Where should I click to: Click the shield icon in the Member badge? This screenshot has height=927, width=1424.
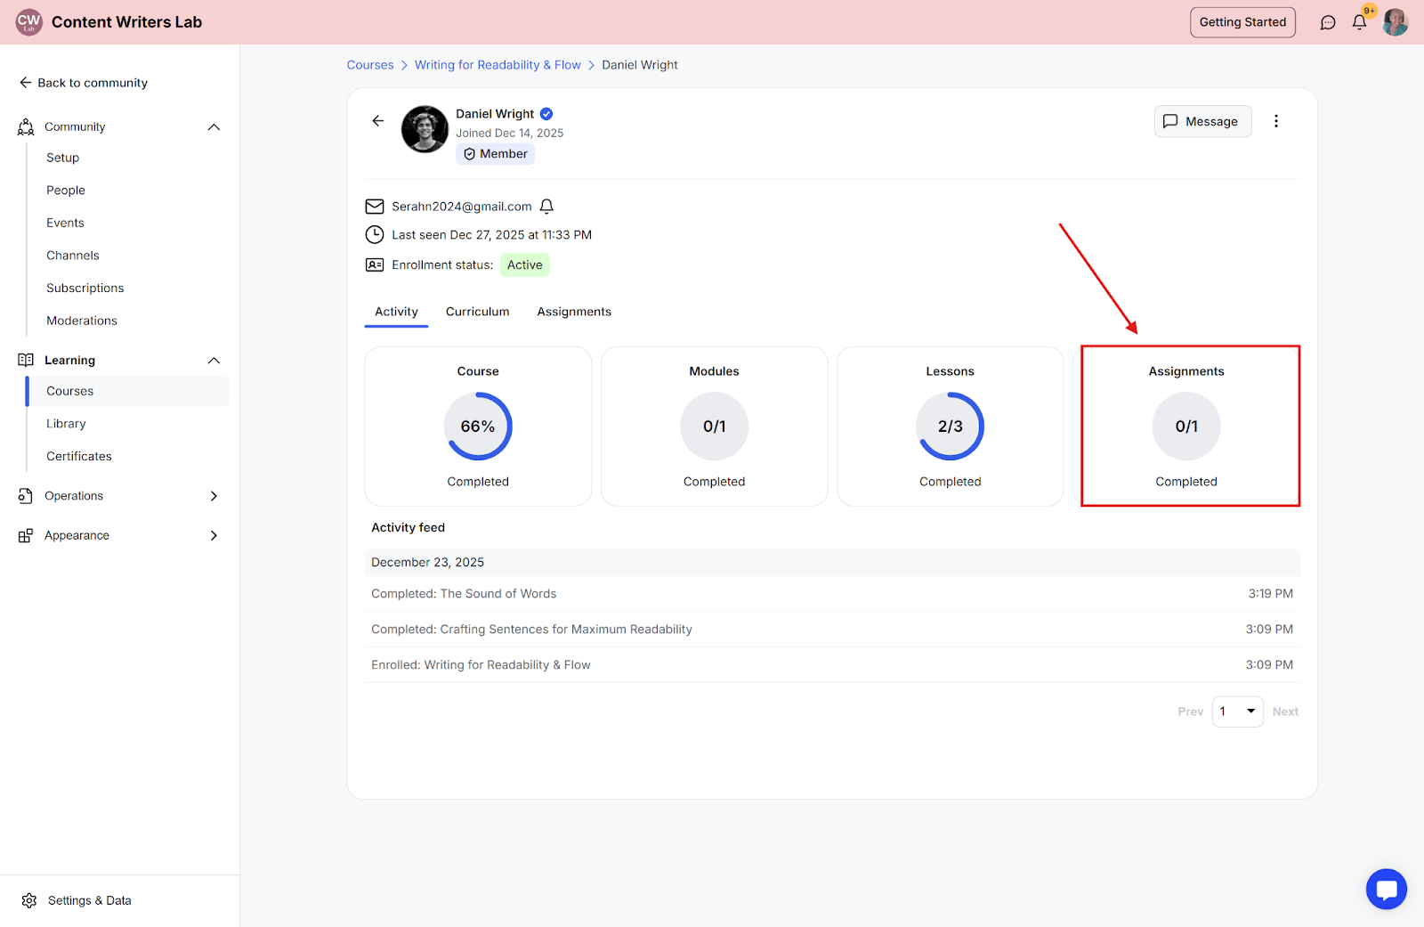coord(469,154)
